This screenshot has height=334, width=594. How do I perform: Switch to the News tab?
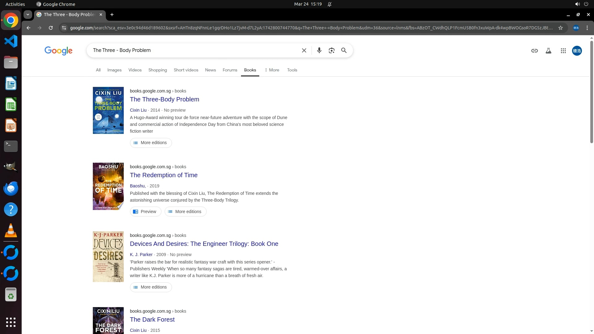click(x=210, y=70)
